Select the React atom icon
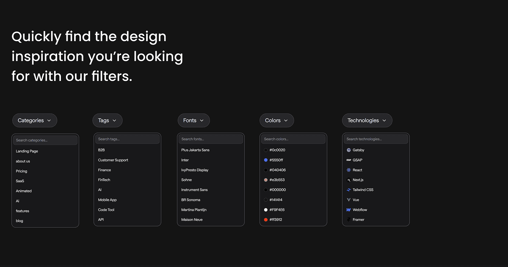The image size is (508, 267). (x=349, y=170)
